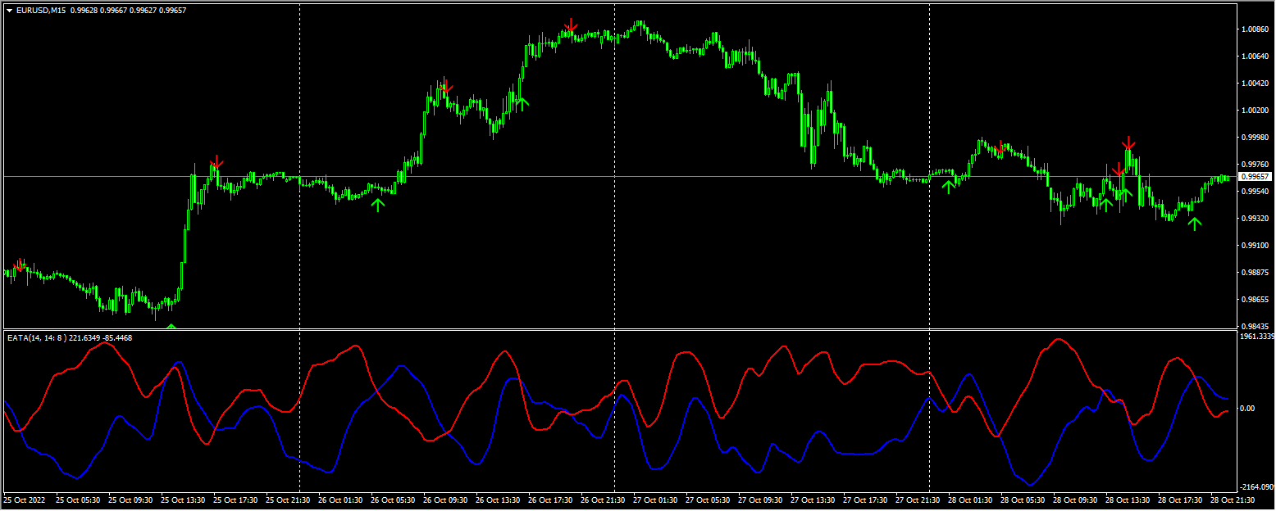Viewport: 1276px width, 511px height.
Task: Click green arrow at price chart's bottom edge
Action: coord(171,327)
